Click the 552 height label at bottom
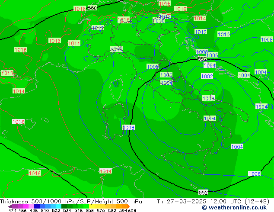The width and height of the screenshot is (274, 212). 203,192
